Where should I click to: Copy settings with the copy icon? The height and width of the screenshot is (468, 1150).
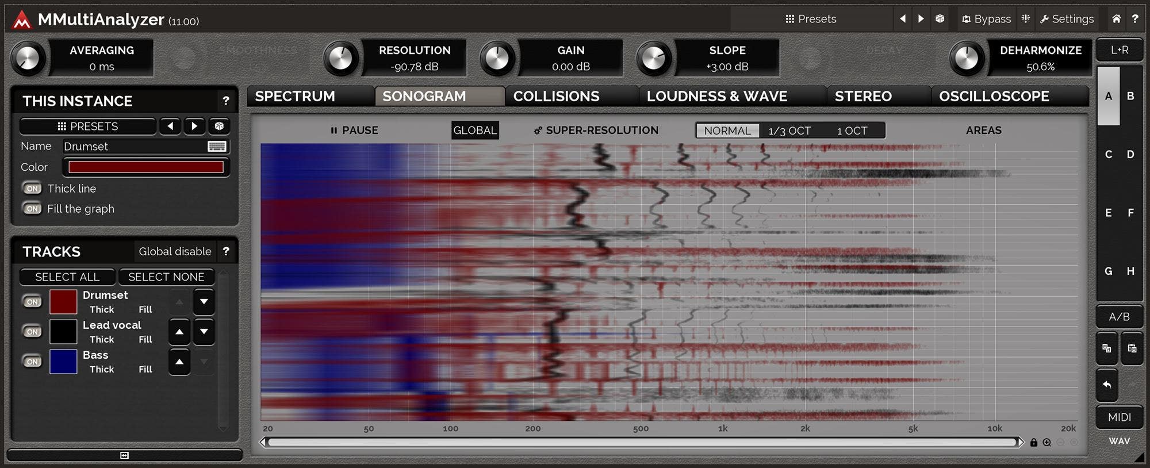coord(1107,348)
